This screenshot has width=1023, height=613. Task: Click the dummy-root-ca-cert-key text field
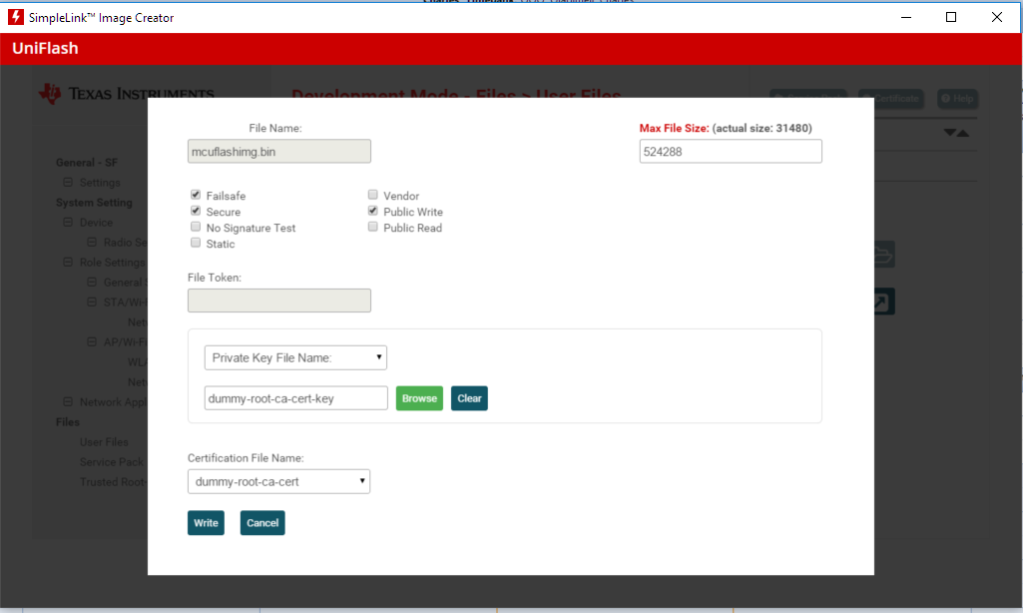coord(296,398)
